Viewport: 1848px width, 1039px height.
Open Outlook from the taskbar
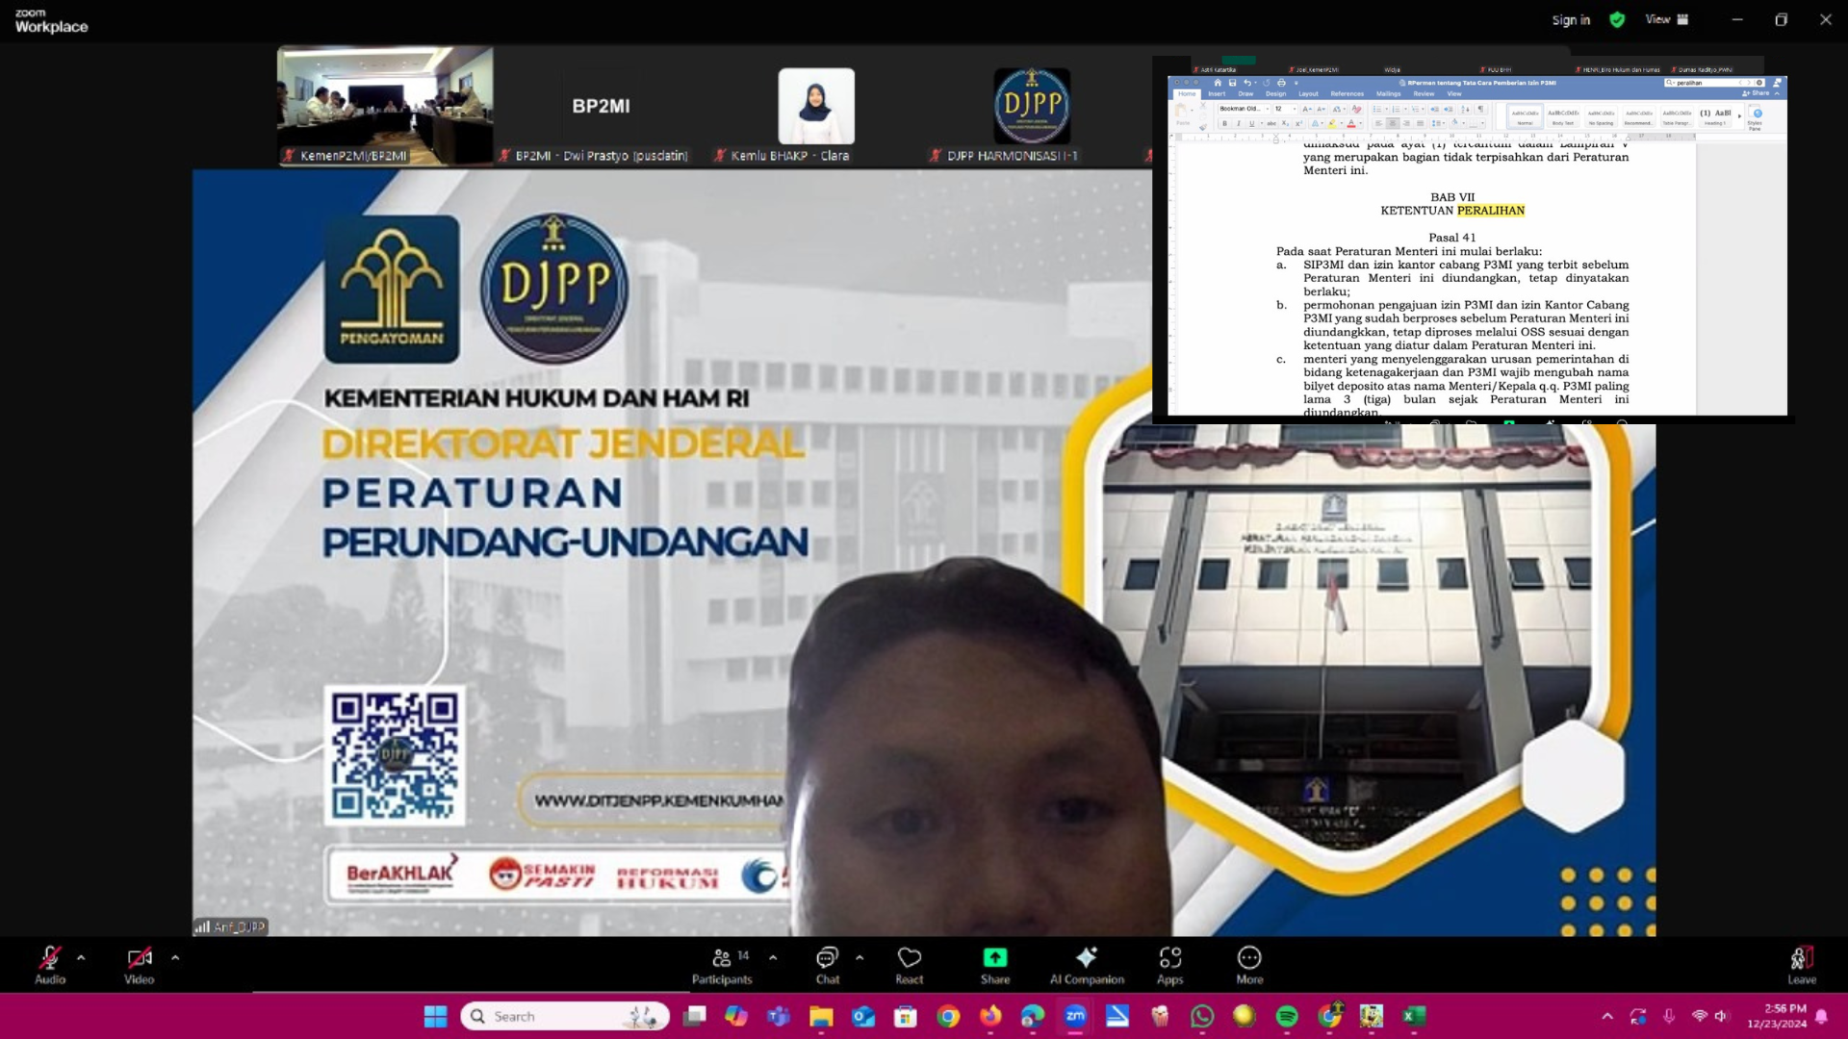pyautogui.click(x=863, y=1016)
